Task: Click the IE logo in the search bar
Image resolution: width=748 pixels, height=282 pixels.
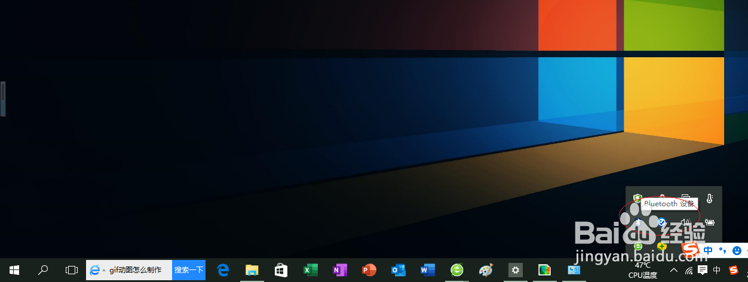Action: tap(94, 270)
